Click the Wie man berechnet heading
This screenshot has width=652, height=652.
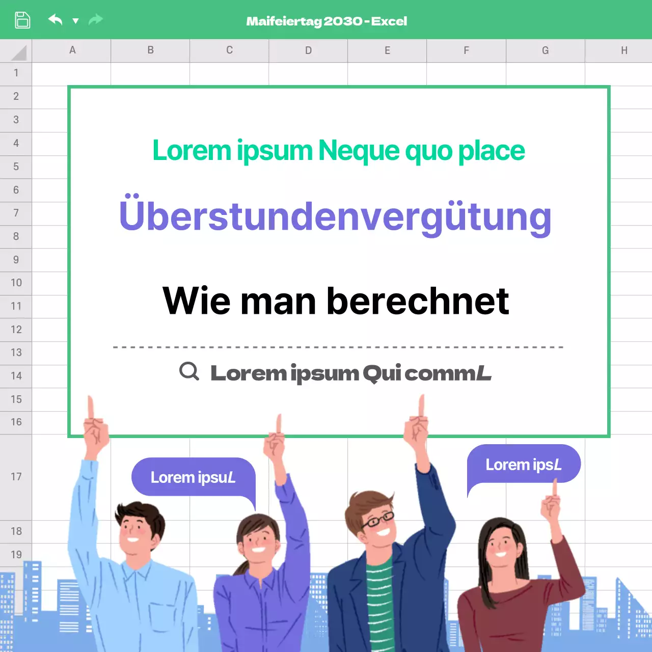click(335, 301)
